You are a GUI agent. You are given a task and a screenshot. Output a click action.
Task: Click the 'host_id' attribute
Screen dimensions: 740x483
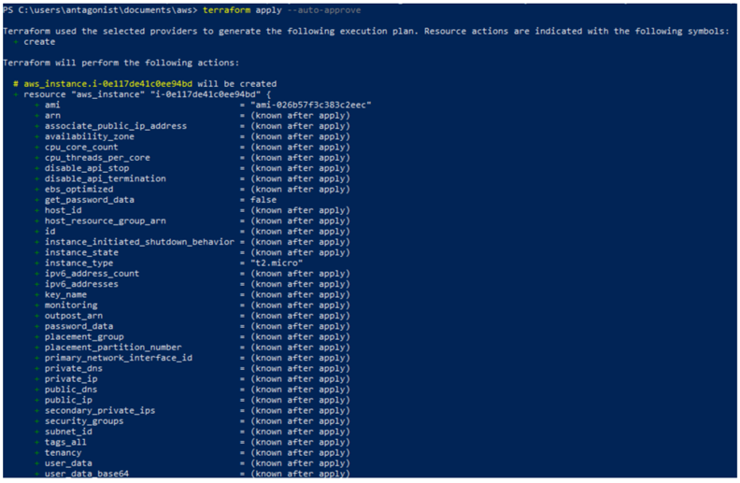(64, 210)
